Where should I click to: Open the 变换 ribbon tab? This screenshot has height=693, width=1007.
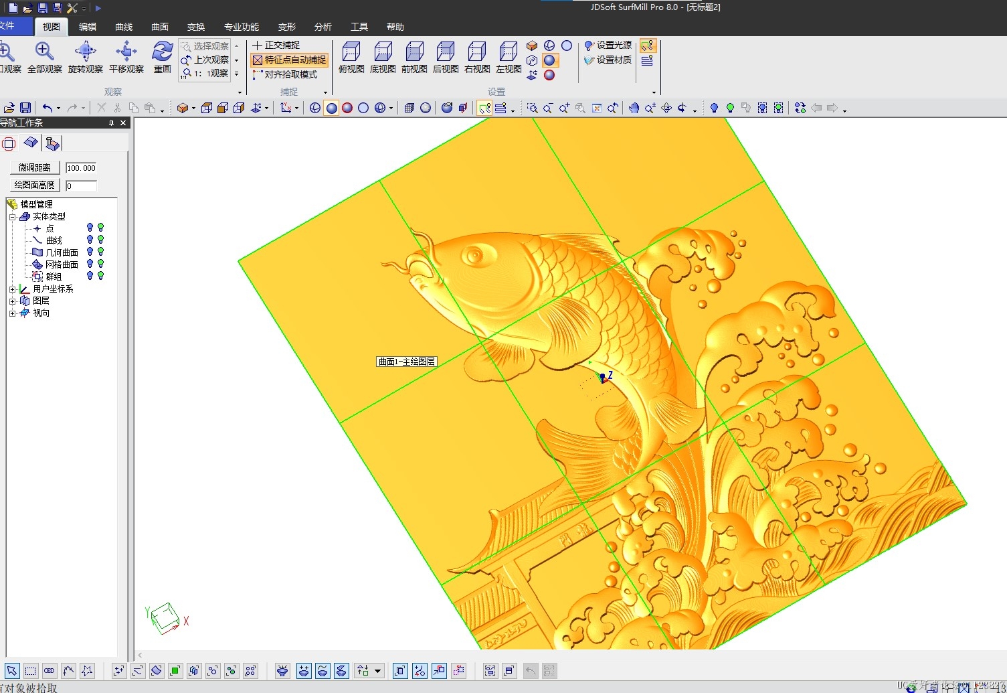click(x=196, y=27)
